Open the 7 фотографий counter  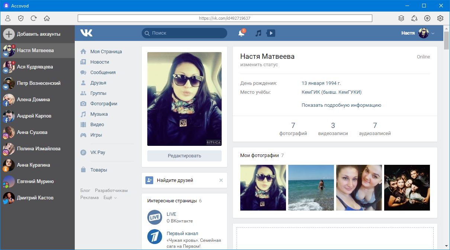tap(293, 129)
